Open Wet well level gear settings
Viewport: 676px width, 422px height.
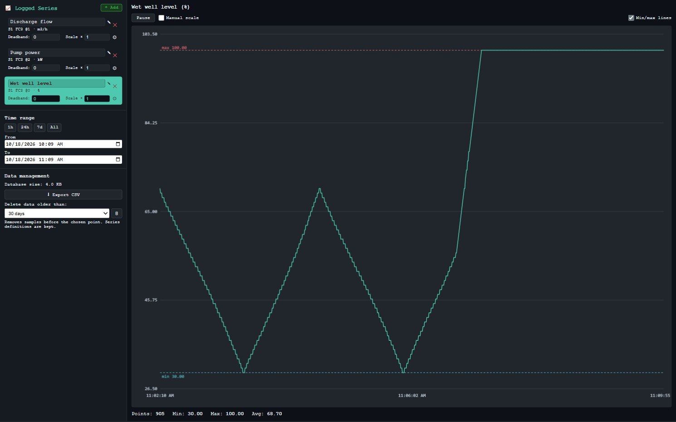click(x=114, y=98)
